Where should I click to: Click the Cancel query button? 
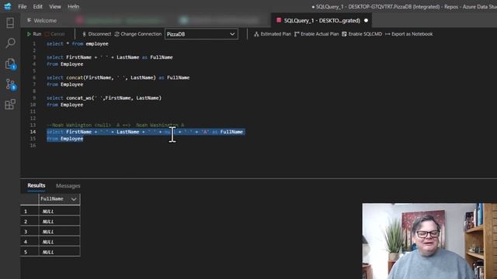(54, 34)
